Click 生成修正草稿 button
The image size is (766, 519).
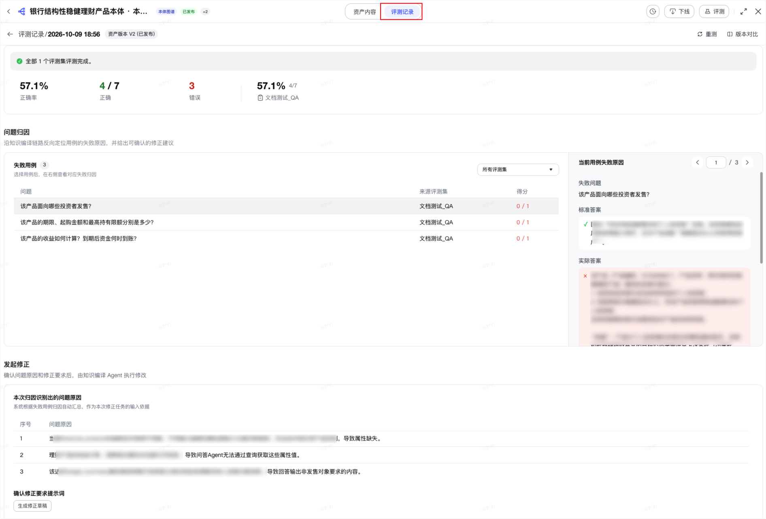tap(32, 506)
